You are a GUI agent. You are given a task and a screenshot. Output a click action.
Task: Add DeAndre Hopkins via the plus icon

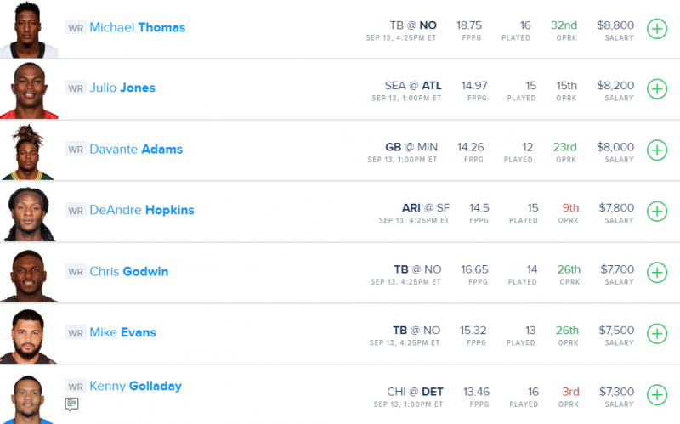coord(657,212)
